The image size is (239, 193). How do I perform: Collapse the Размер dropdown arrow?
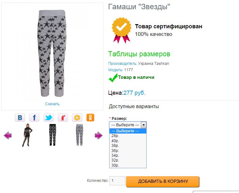[143, 125]
